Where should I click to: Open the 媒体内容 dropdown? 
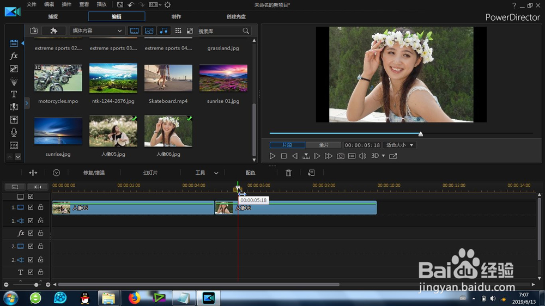tap(97, 31)
